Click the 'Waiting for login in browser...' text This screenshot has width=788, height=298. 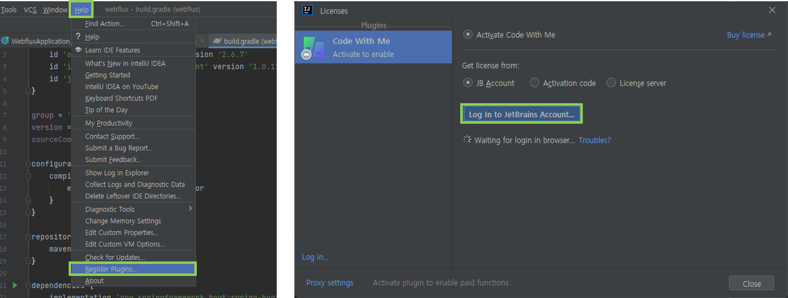coord(525,140)
